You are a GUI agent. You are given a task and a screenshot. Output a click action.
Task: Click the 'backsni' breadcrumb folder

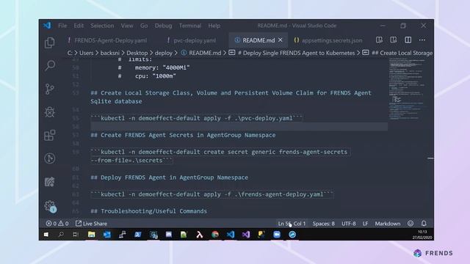coord(109,53)
